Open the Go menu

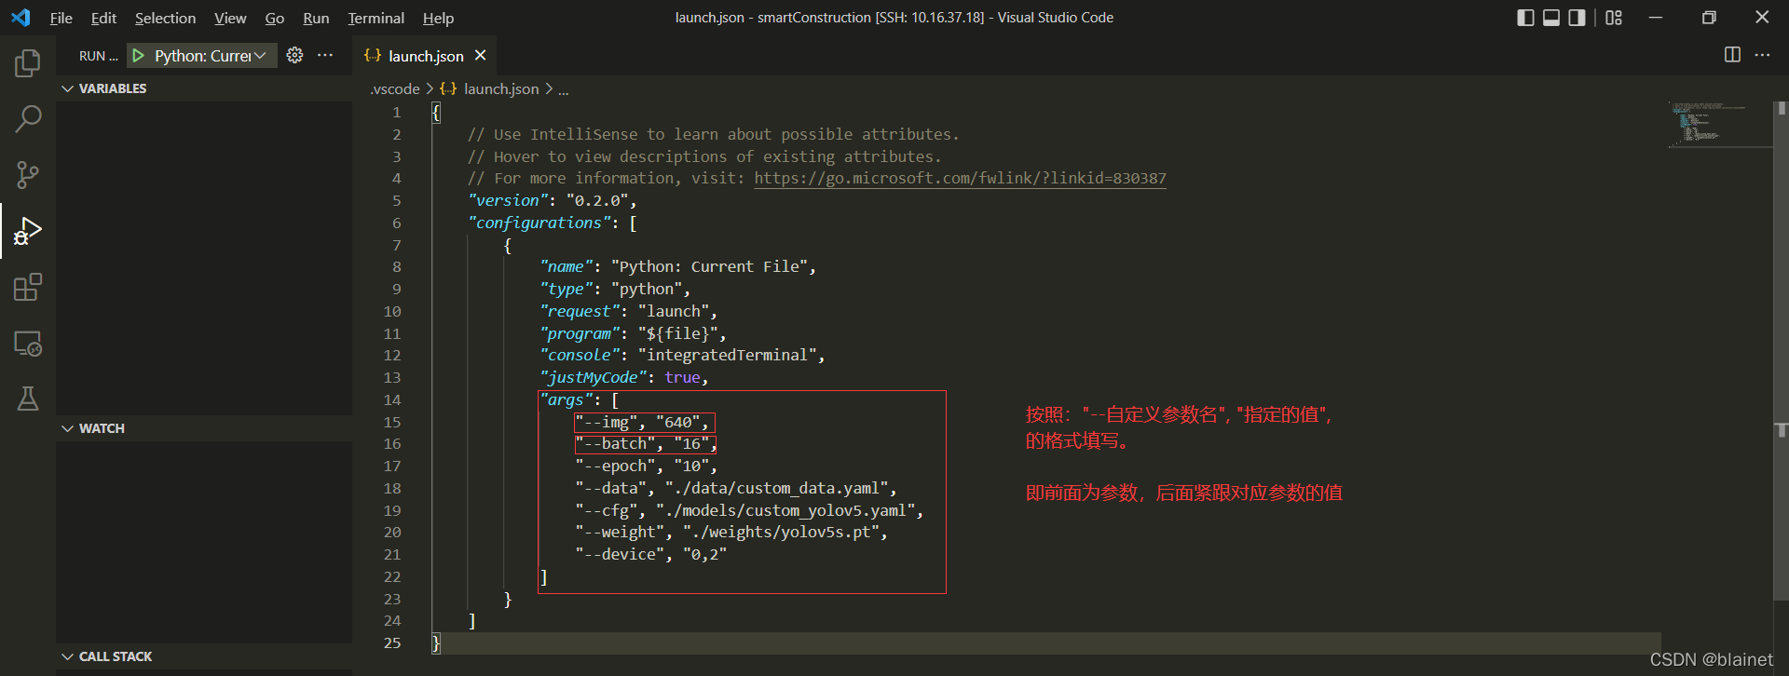[x=274, y=18]
